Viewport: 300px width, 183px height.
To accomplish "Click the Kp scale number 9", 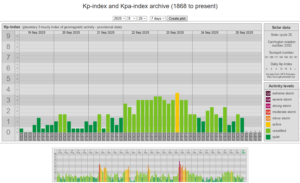I will tap(8, 36).
